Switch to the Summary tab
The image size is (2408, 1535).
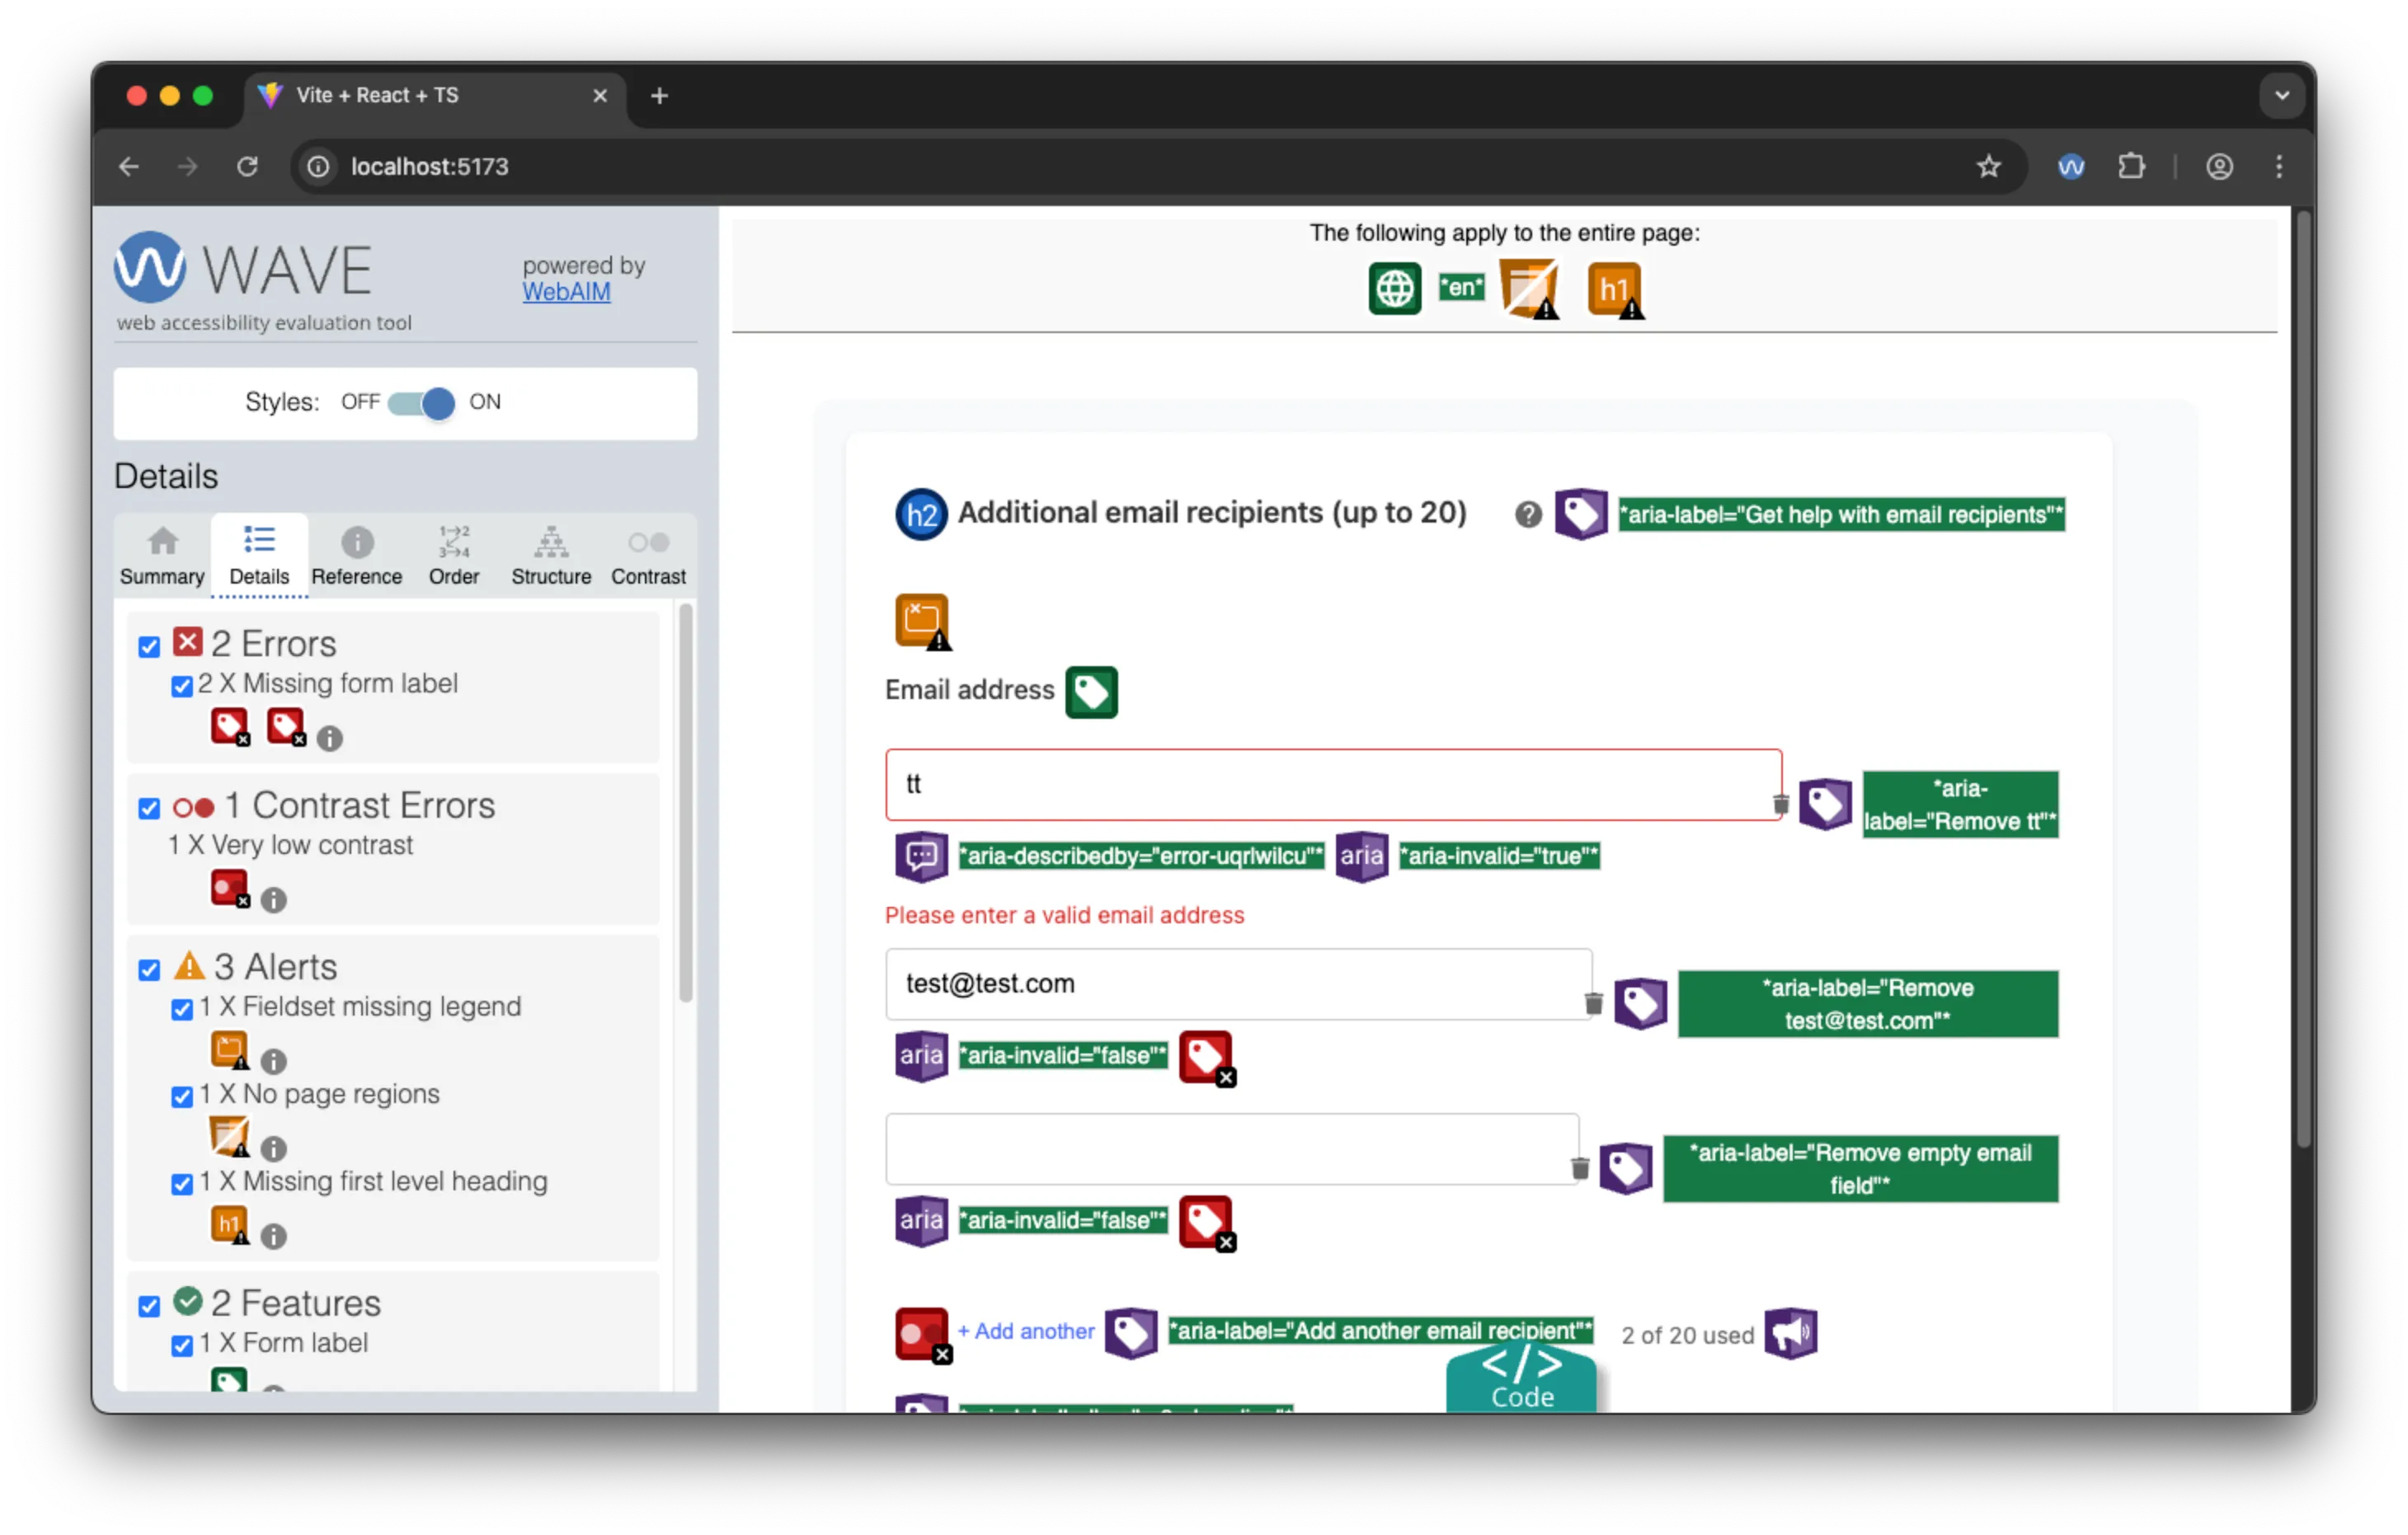point(161,555)
